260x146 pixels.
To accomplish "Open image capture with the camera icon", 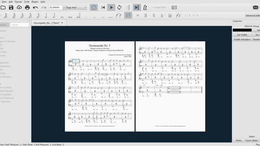I will (x=174, y=7).
